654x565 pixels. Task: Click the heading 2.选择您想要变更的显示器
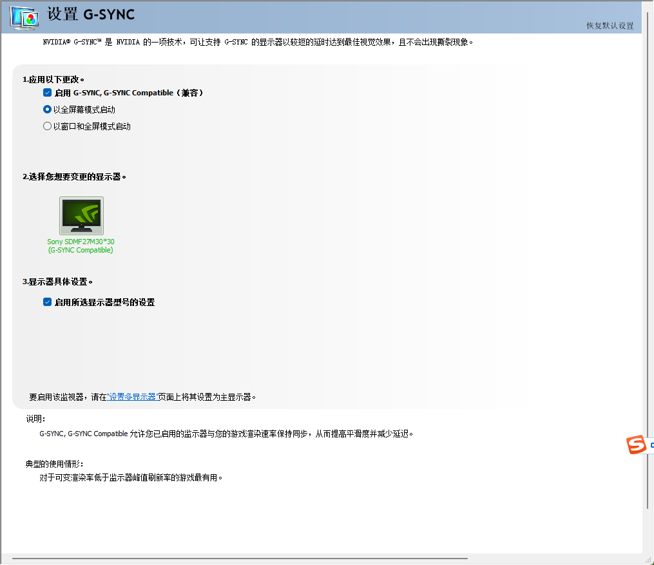pos(74,177)
